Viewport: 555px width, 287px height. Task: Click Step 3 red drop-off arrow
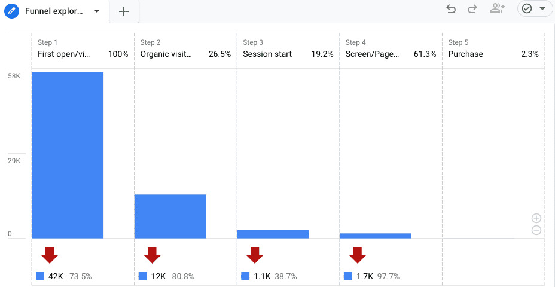click(x=255, y=255)
